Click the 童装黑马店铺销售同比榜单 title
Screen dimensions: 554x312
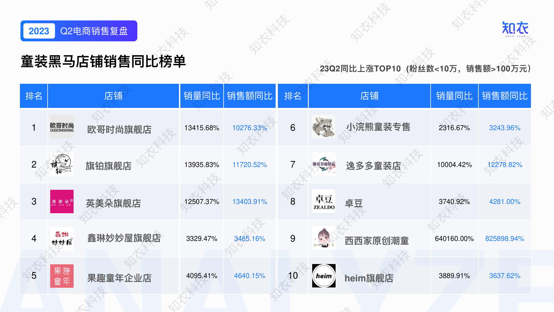point(103,61)
